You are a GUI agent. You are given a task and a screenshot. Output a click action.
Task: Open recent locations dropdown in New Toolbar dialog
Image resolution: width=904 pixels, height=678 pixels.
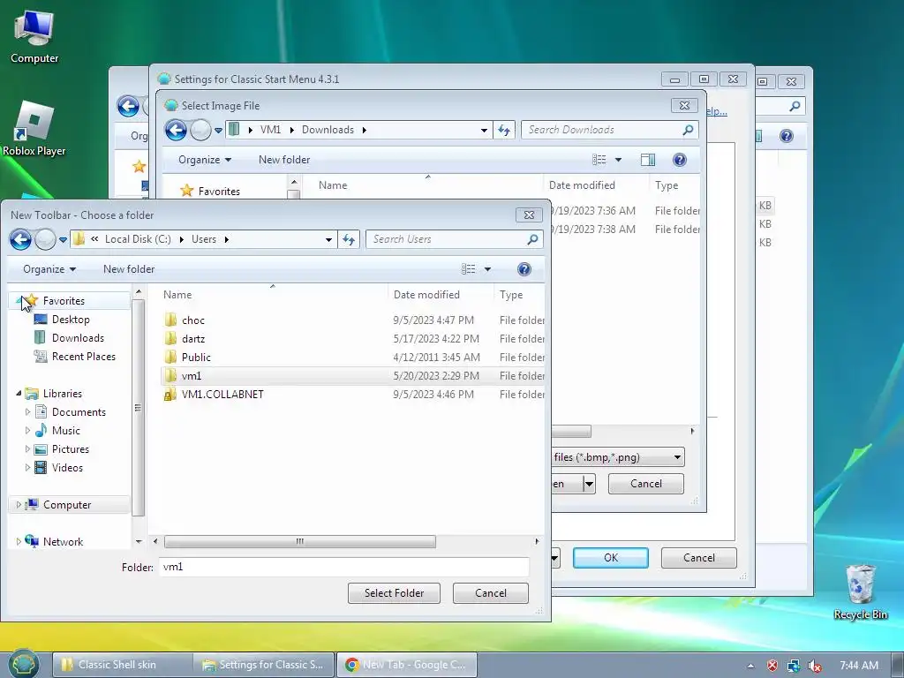tap(63, 240)
